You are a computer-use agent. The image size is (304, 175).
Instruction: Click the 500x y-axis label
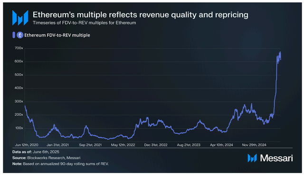[x=19, y=75]
